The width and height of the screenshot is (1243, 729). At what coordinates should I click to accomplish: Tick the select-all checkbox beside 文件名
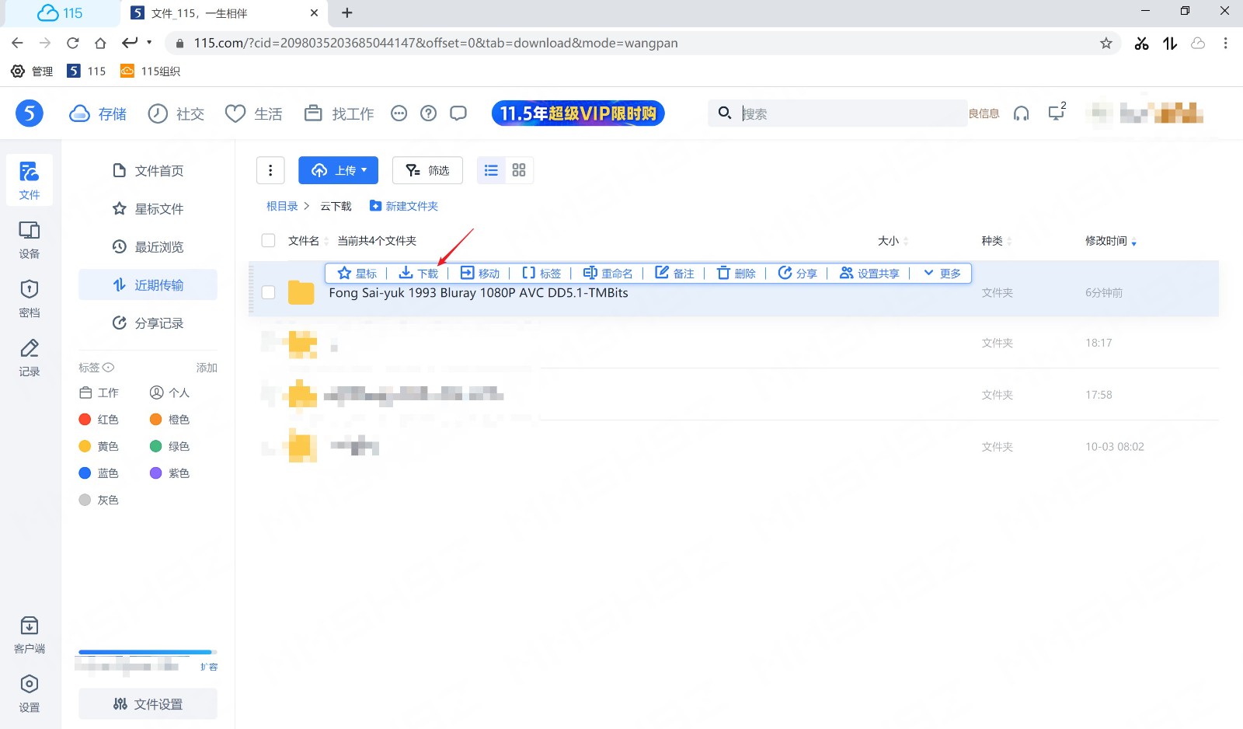[x=269, y=241]
